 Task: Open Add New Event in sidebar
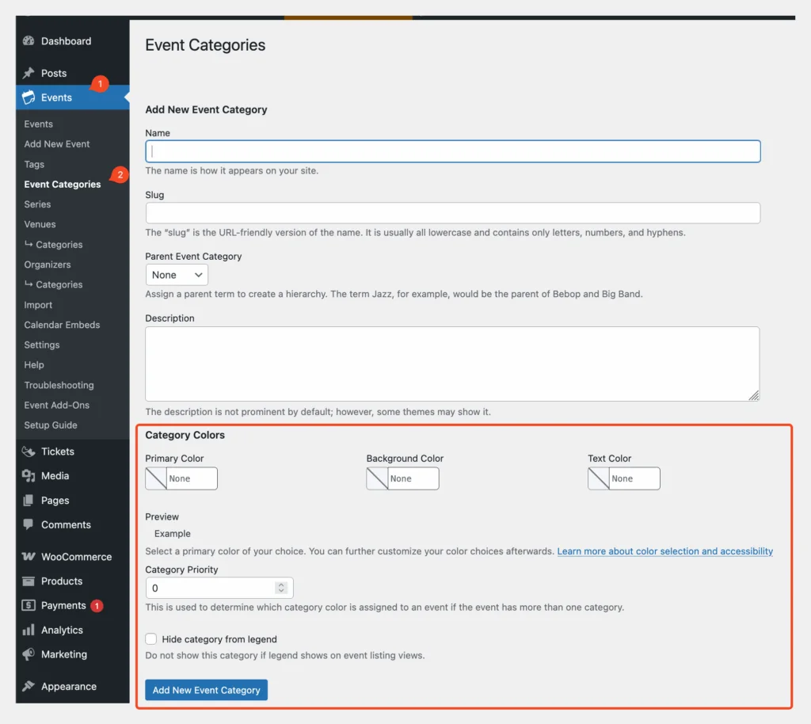coord(57,143)
